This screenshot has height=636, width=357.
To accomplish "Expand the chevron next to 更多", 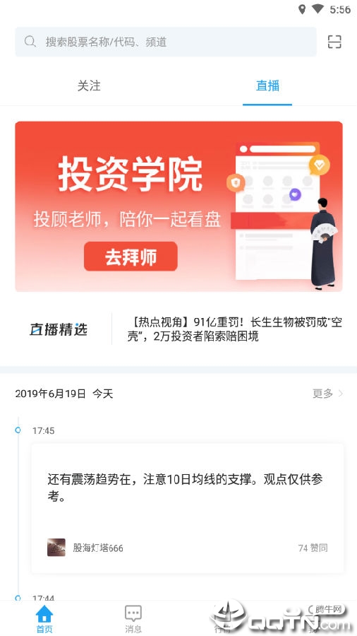I will (x=340, y=394).
